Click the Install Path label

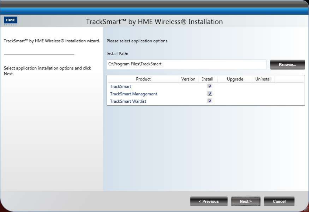tap(117, 54)
